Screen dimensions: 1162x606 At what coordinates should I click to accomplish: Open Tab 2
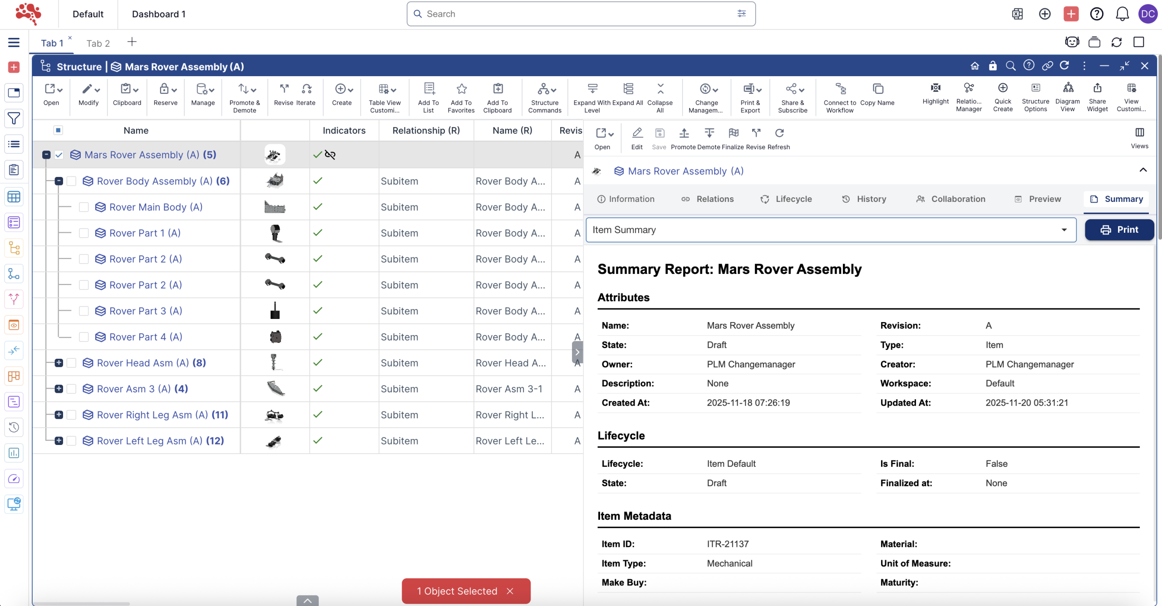pos(98,44)
